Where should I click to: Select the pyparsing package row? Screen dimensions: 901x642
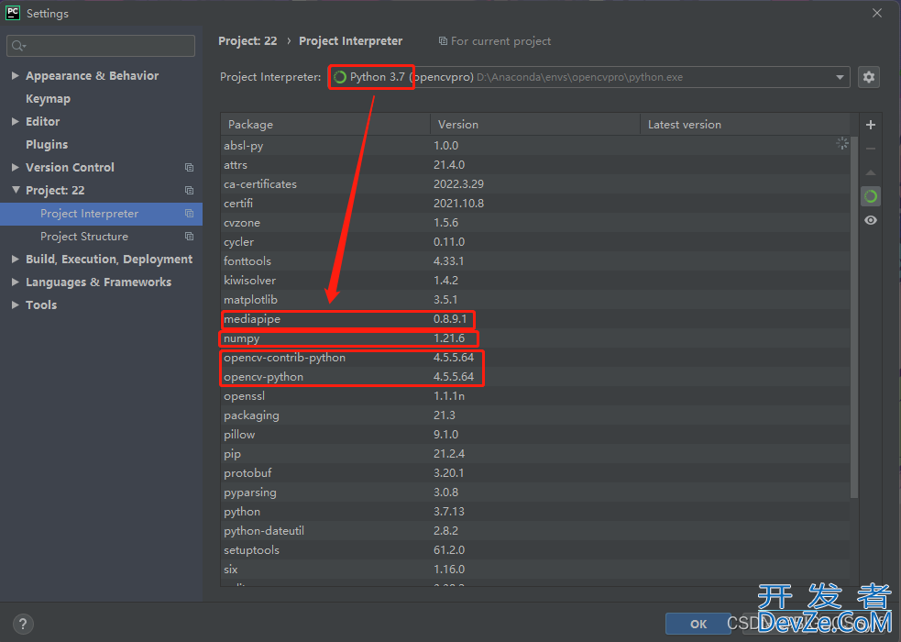(535, 492)
